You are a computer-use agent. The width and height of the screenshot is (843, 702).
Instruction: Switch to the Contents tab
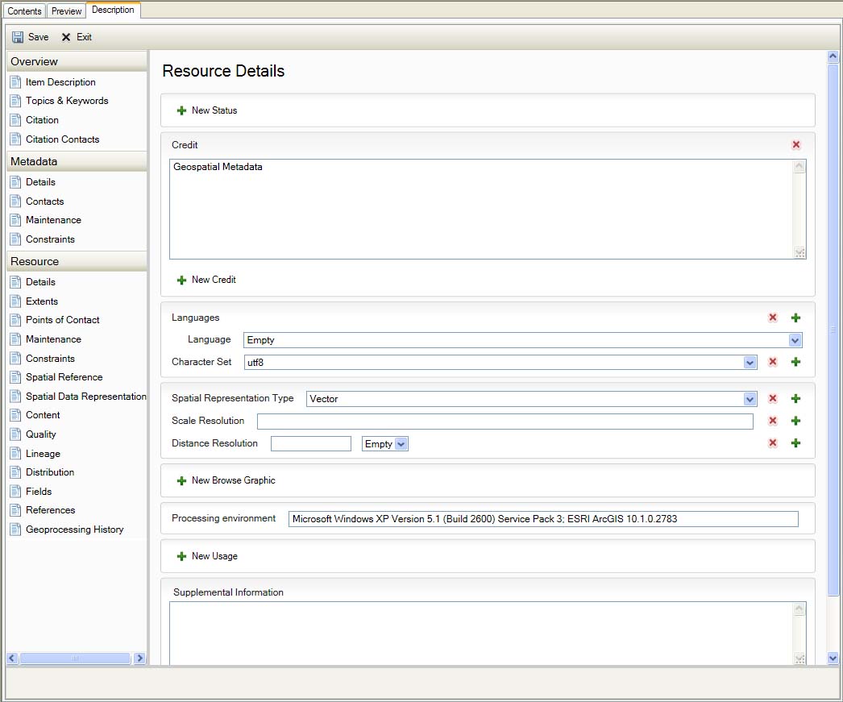[24, 10]
